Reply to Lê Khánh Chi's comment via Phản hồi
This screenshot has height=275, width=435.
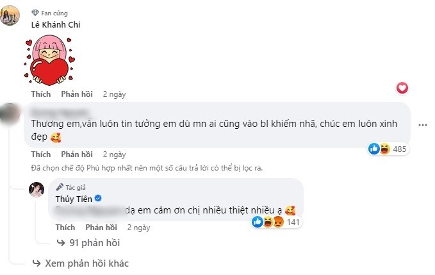tap(78, 94)
